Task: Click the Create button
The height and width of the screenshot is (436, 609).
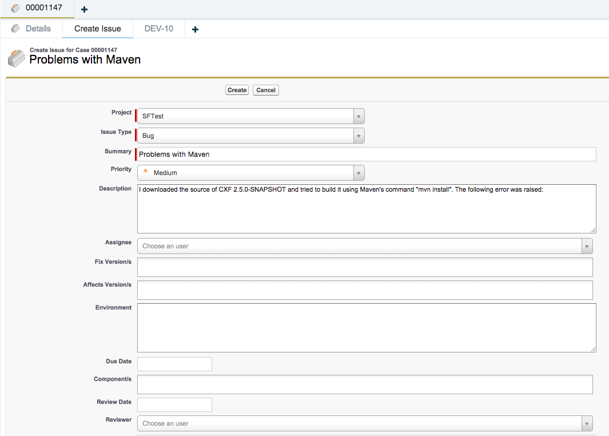Action: click(236, 90)
